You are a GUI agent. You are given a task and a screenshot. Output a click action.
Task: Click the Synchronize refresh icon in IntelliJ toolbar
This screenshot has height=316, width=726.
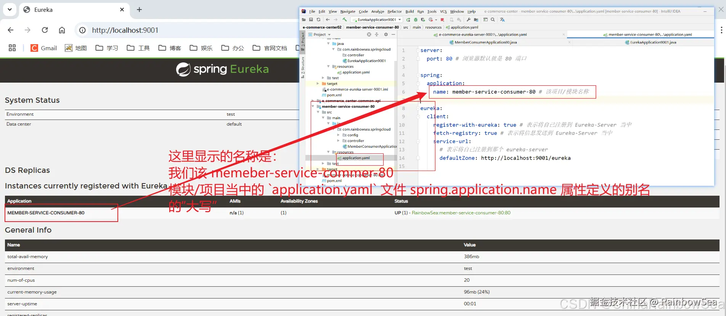(x=318, y=19)
